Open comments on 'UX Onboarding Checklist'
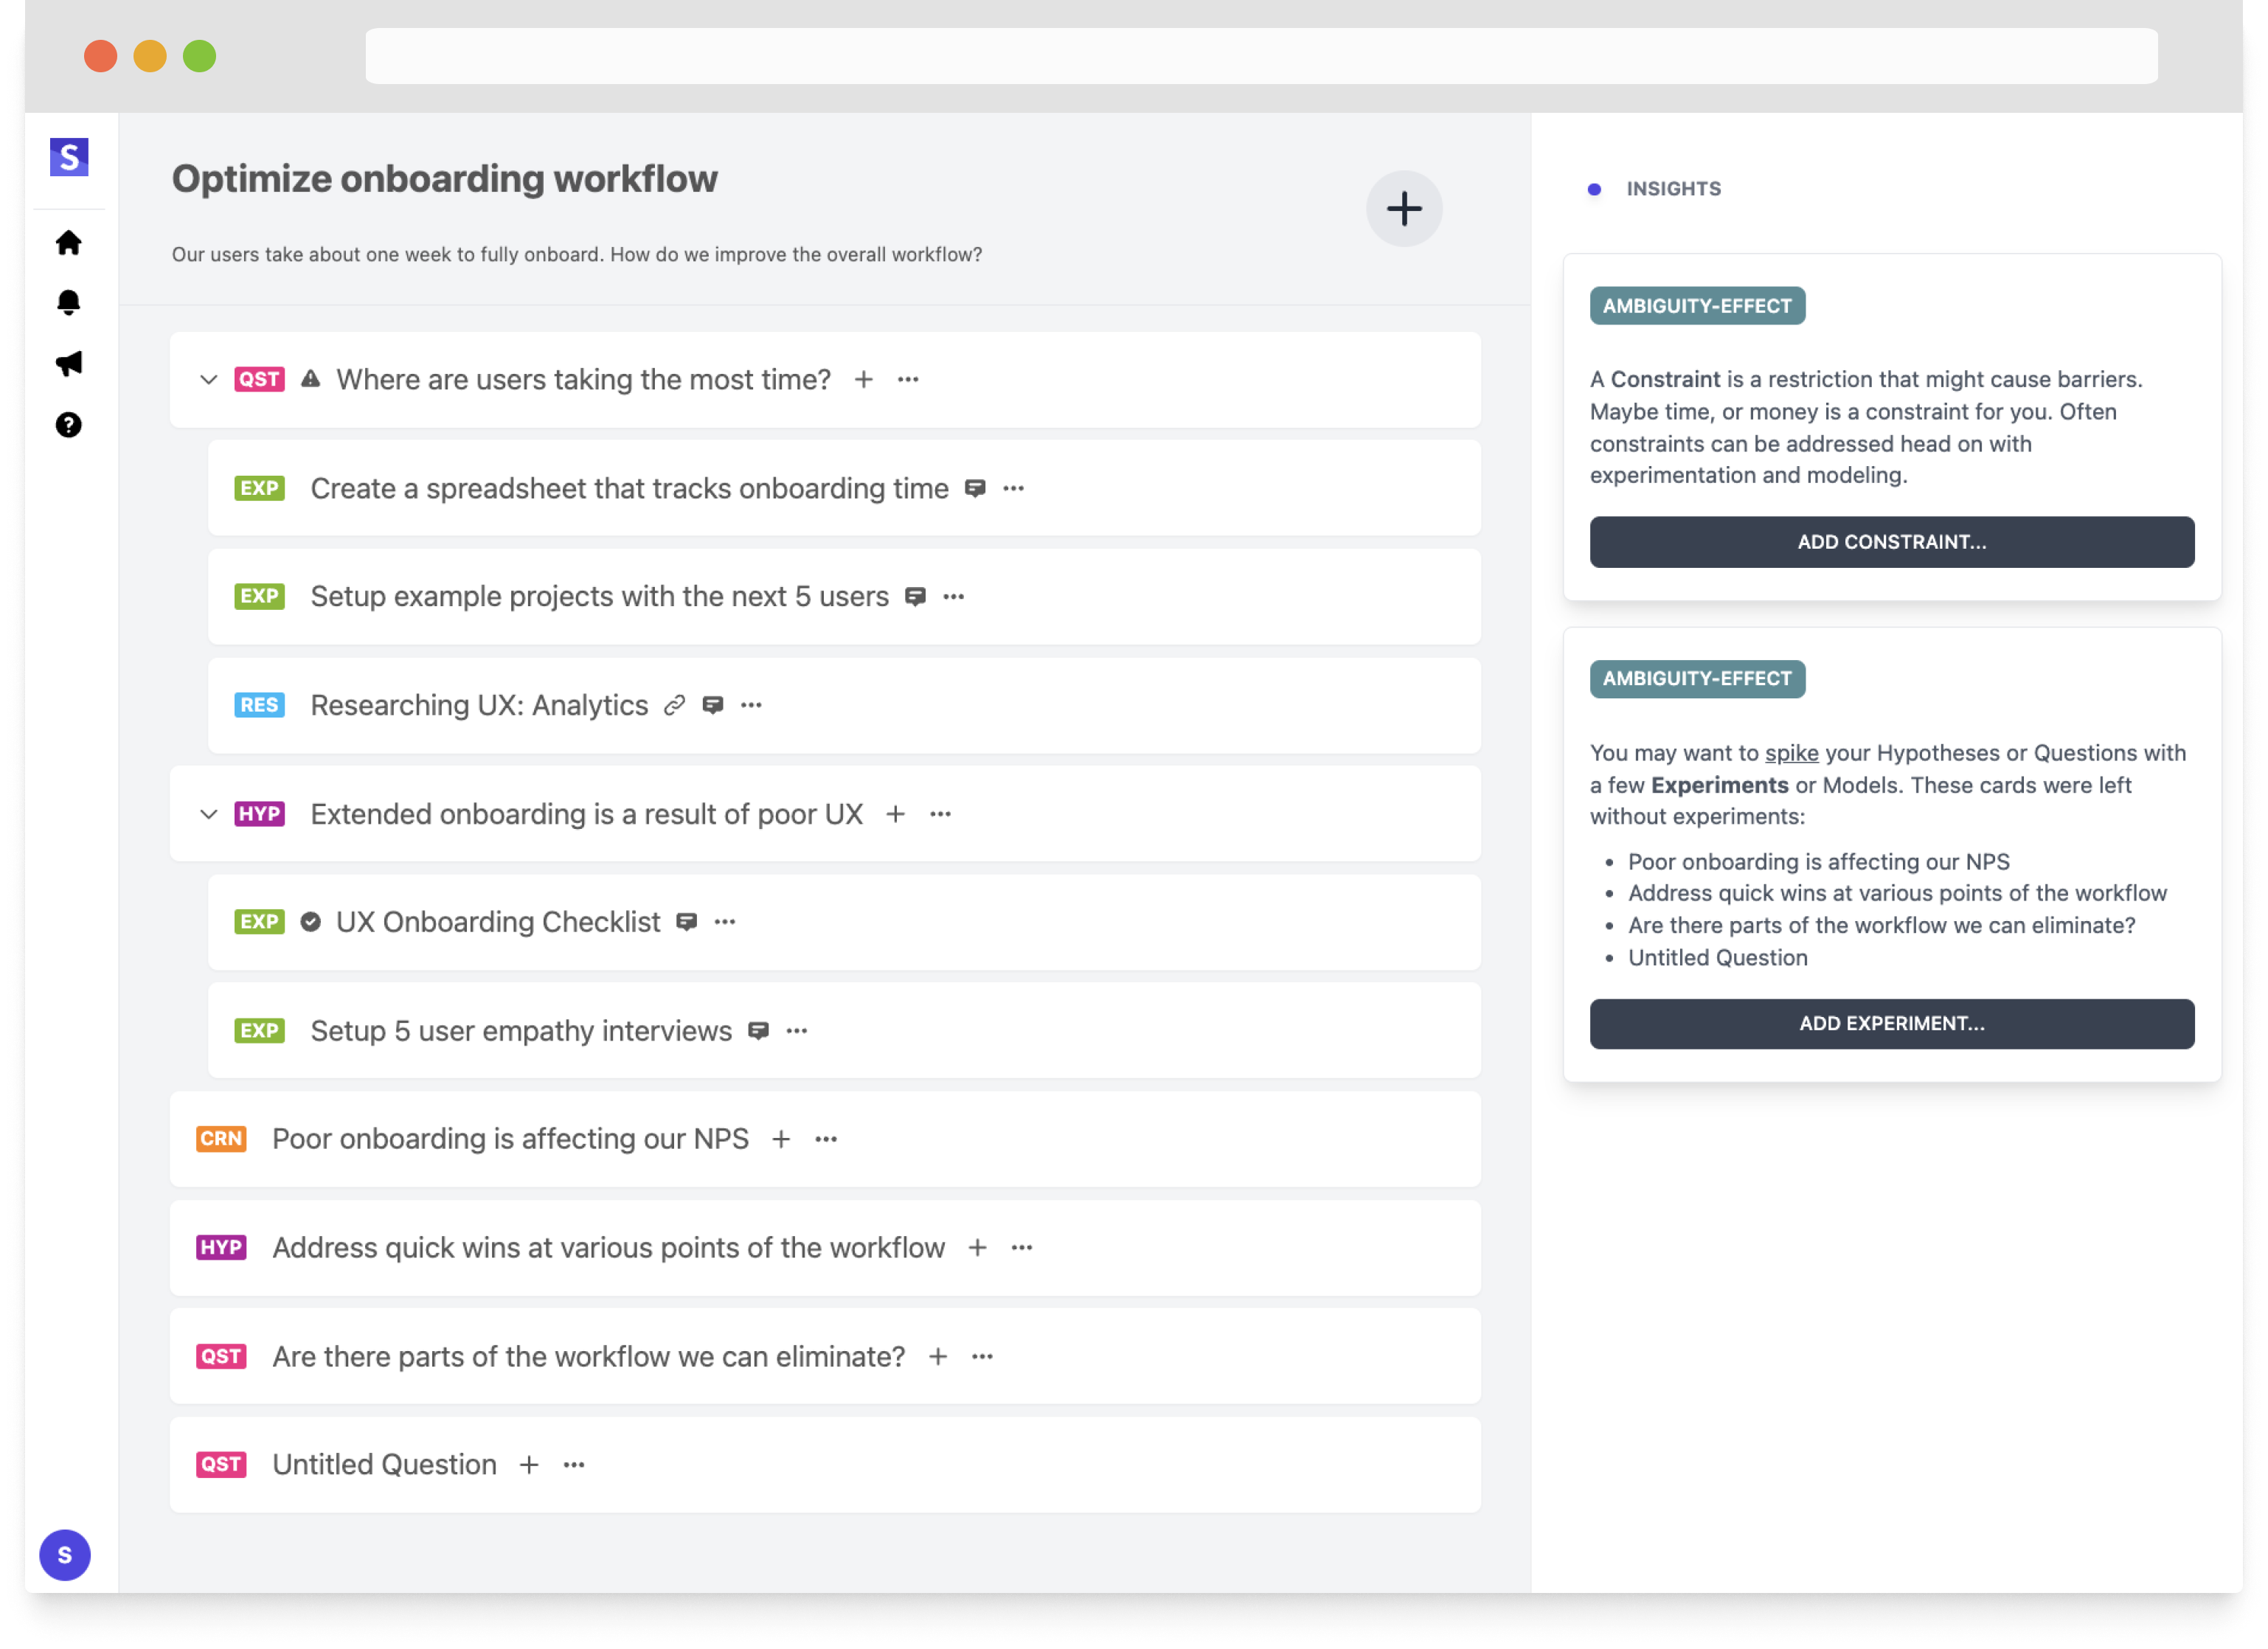This screenshot has height=1649, width=2268. pos(686,922)
